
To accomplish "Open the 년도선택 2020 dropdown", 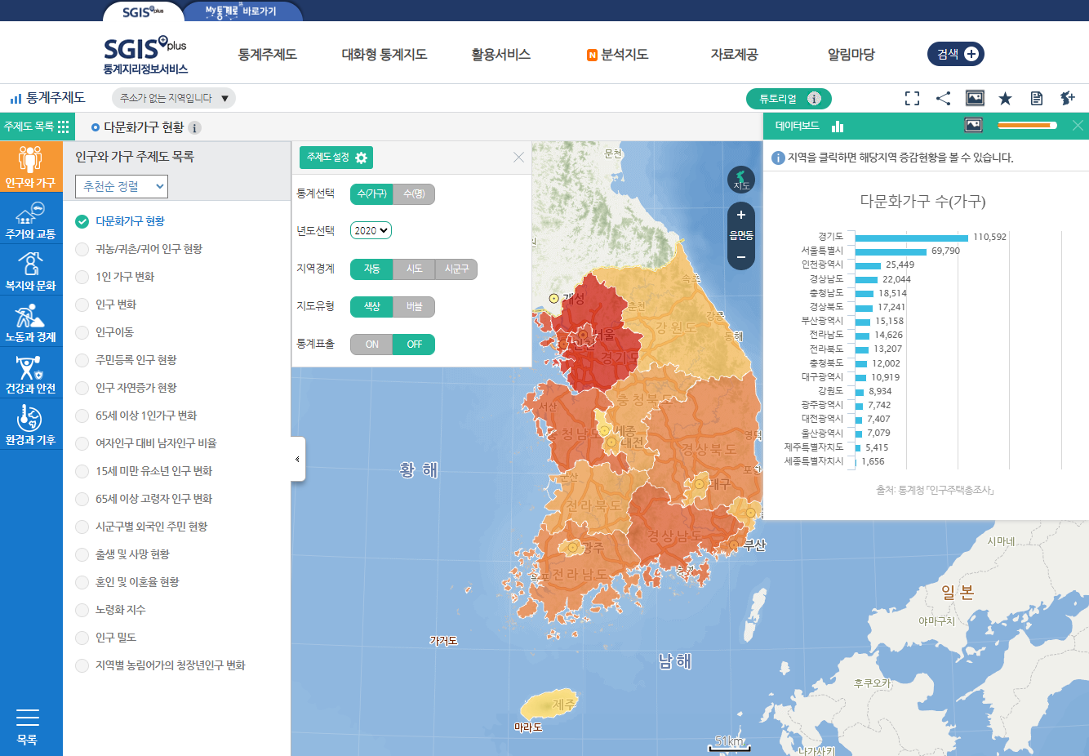I will [371, 230].
